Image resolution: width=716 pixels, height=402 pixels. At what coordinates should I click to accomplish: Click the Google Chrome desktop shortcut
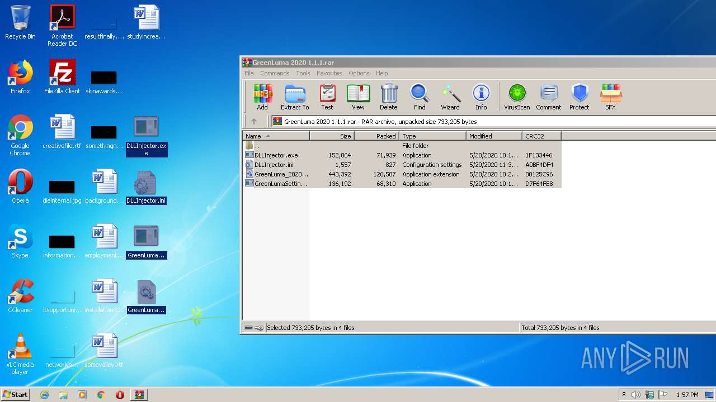click(x=20, y=135)
